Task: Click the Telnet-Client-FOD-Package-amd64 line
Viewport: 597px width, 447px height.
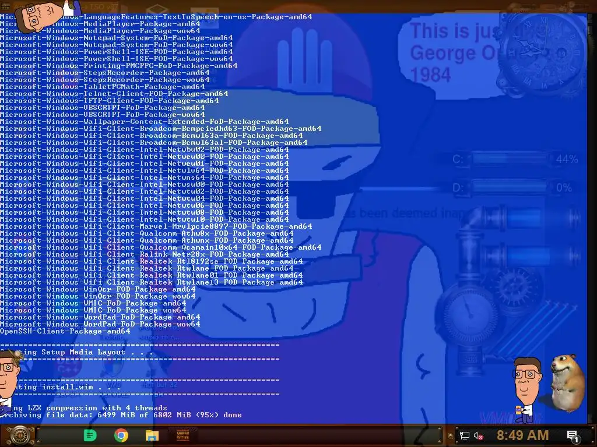Action: coord(114,94)
